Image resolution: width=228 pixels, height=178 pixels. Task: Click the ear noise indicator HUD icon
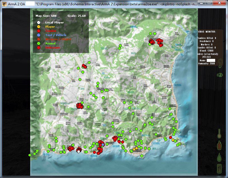click(220, 63)
